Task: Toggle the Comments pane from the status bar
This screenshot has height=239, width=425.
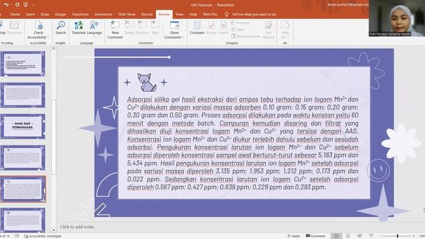Action: (x=315, y=236)
